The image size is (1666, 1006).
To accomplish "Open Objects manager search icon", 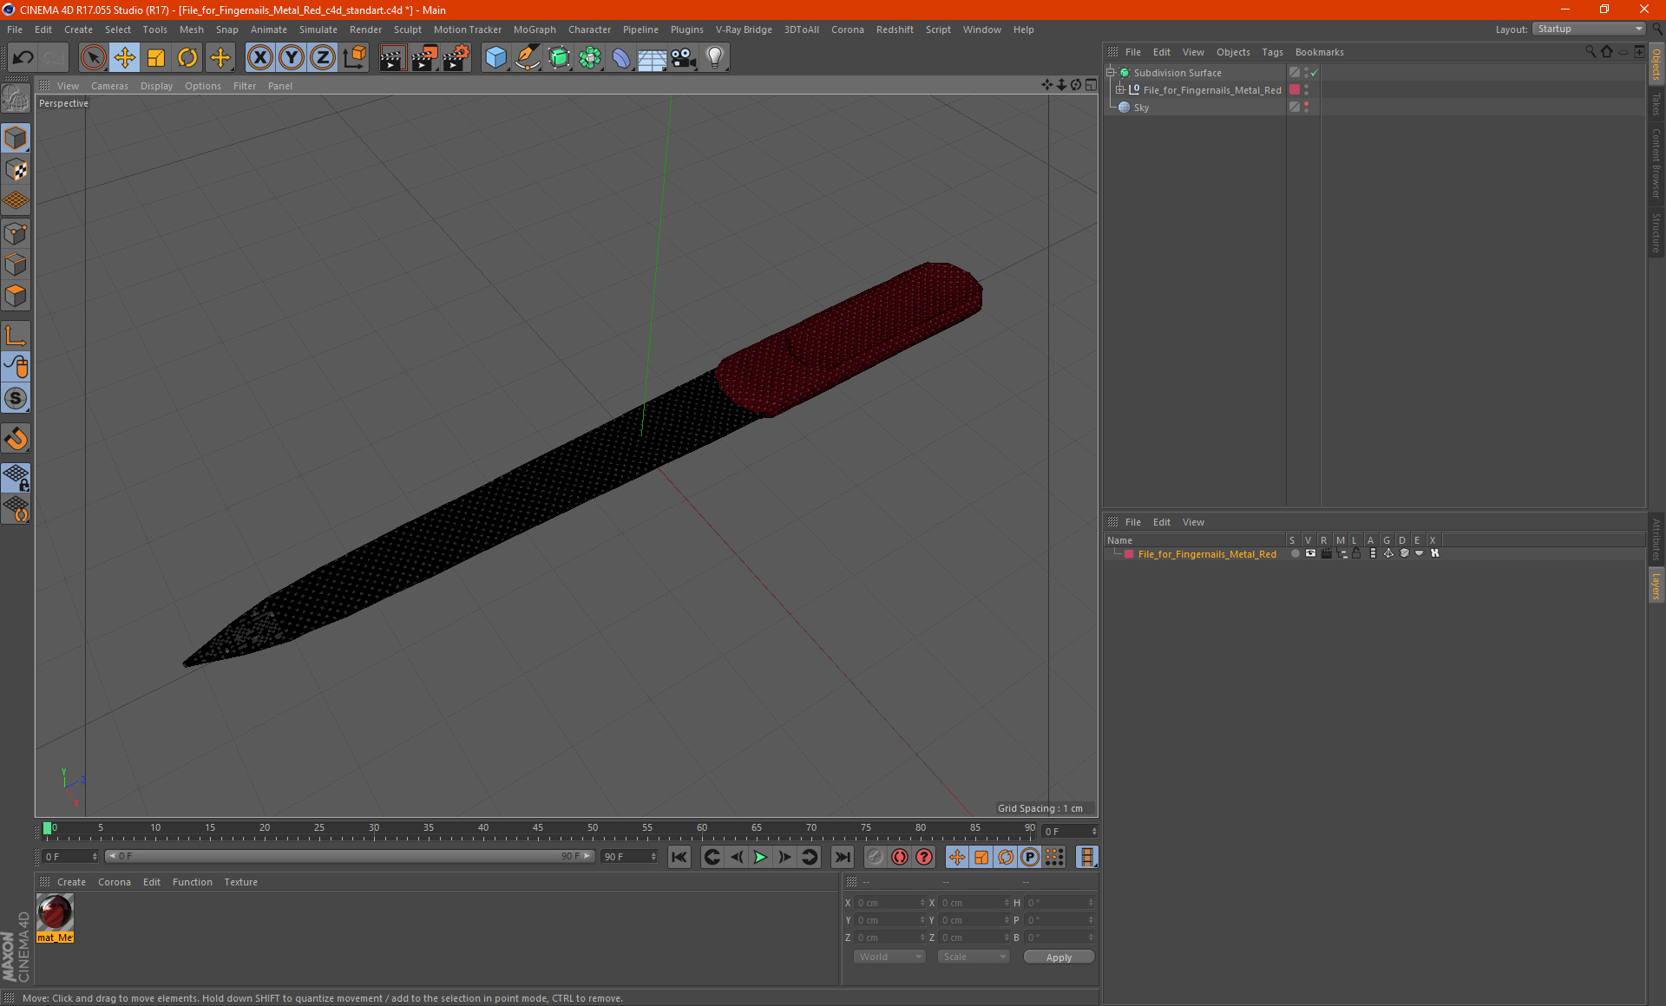I will [1590, 52].
